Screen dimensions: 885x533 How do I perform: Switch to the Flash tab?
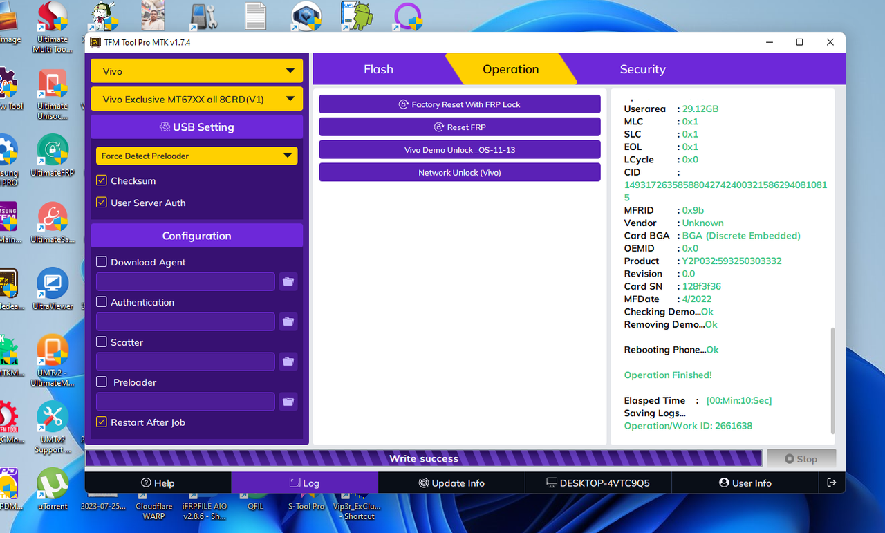(378, 69)
